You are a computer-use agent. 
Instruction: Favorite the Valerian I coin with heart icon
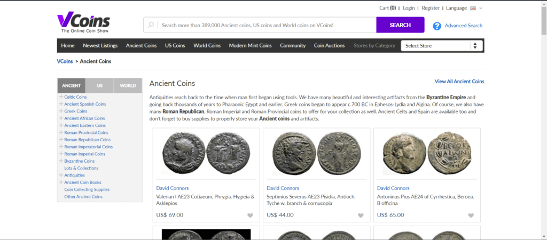[250, 215]
